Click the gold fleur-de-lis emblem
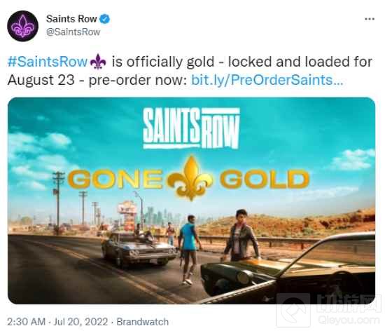This screenshot has height=331, width=385. coord(191,178)
